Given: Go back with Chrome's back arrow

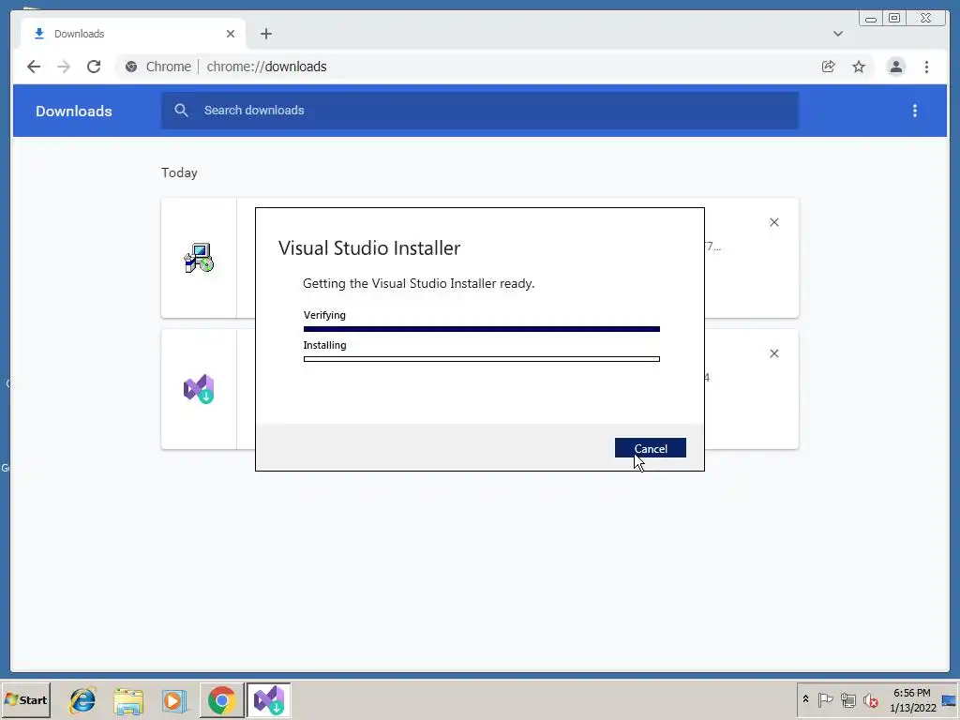Looking at the screenshot, I should (x=34, y=67).
